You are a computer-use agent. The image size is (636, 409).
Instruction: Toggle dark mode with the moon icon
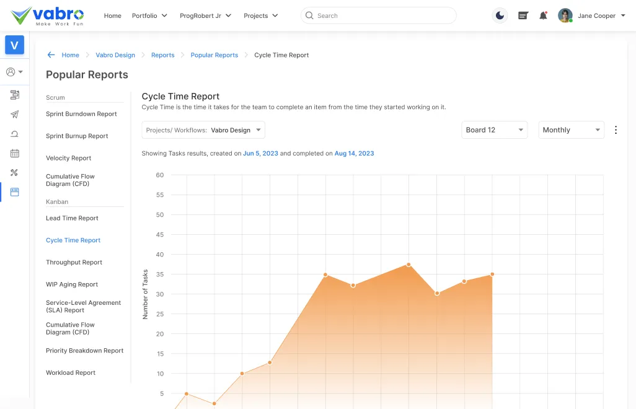point(500,15)
